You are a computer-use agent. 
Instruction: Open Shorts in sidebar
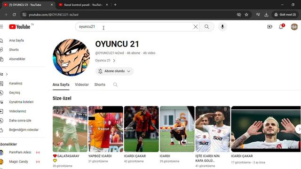coord(14,50)
